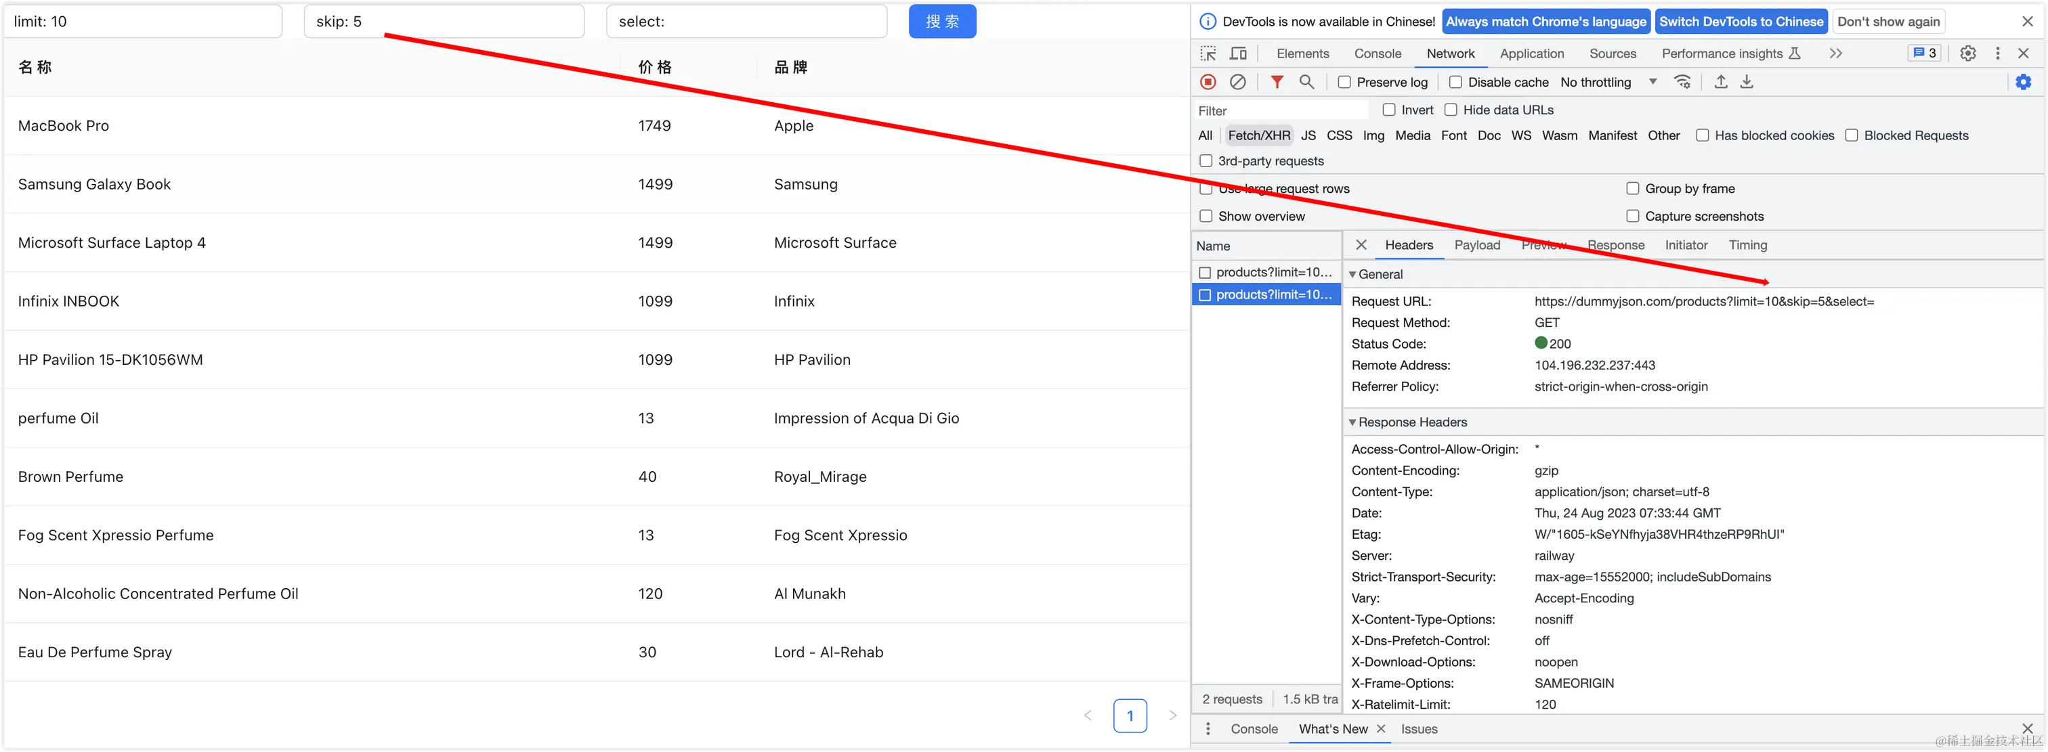Image resolution: width=2048 pixels, height=752 pixels.
Task: Filter requests by Fetch/XHR type
Action: (x=1258, y=135)
